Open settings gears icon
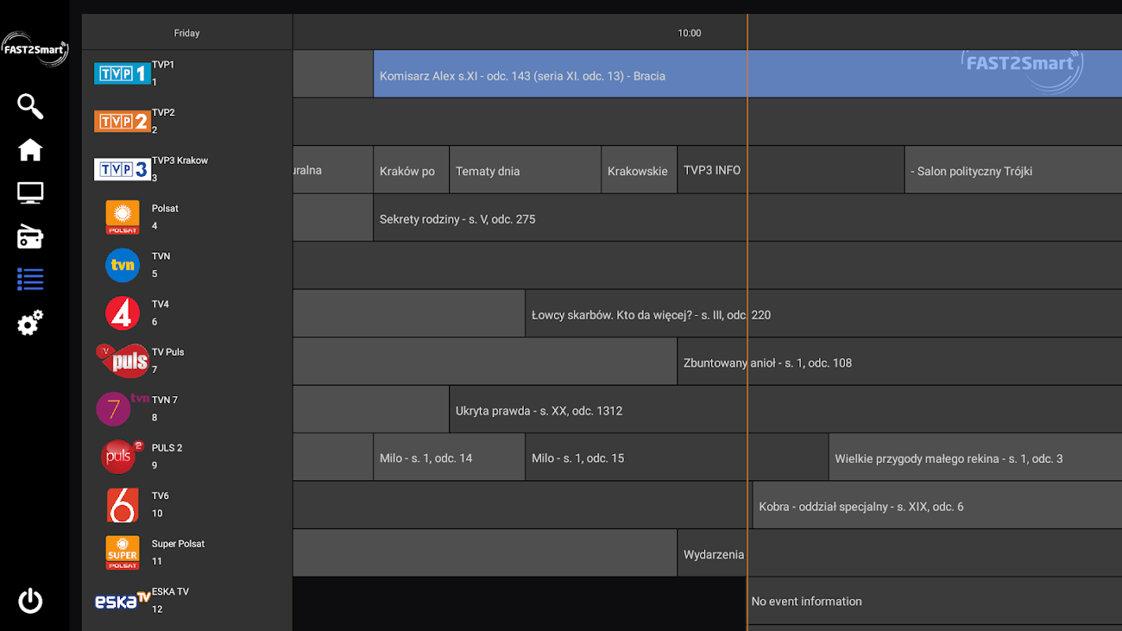This screenshot has height=631, width=1122. pyautogui.click(x=30, y=323)
